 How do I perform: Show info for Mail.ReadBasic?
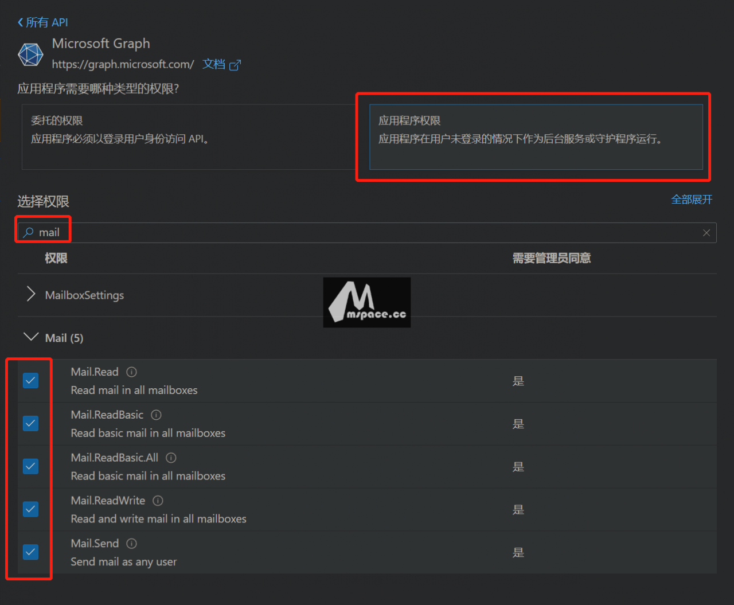pos(156,415)
